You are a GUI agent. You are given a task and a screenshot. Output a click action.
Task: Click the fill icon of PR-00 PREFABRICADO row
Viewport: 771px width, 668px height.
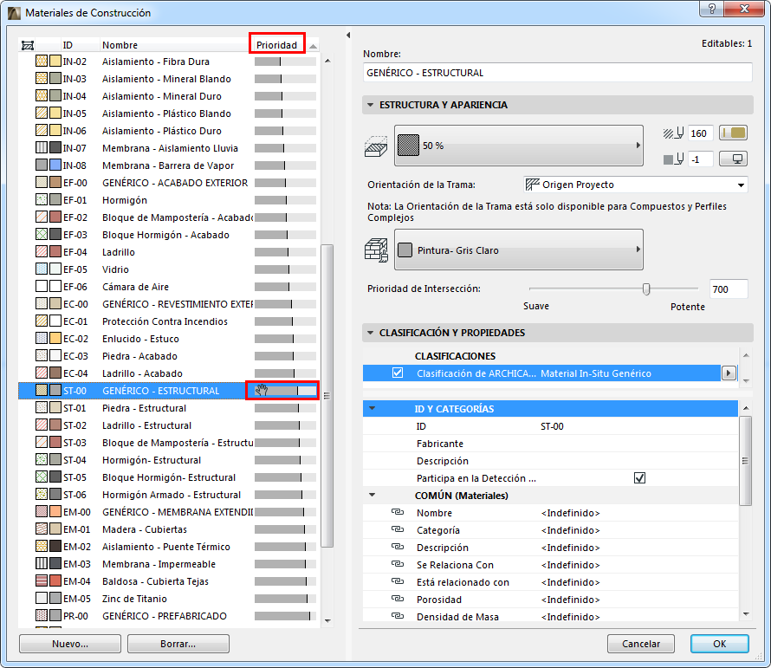[x=42, y=616]
